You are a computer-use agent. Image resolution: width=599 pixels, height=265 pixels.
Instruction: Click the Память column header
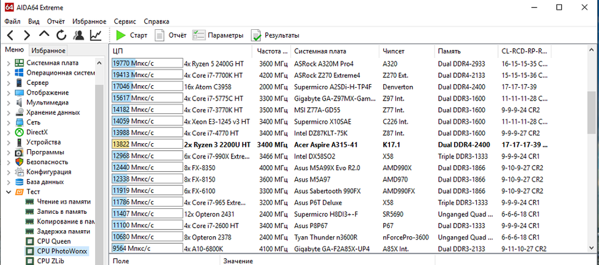click(449, 51)
